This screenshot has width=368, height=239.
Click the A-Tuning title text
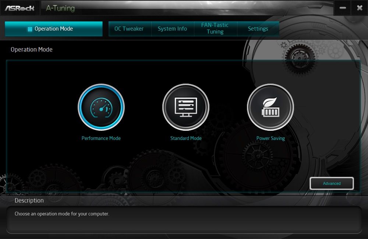[x=60, y=8]
